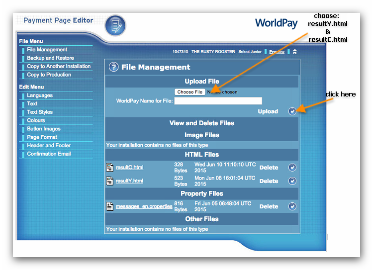Image resolution: width=373 pixels, height=270 pixels.
Task: Click the messages_en.properties file icon
Action: pyautogui.click(x=110, y=206)
